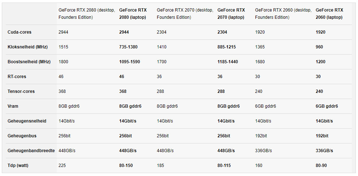358x176 pixels.
Task: Click the 80-90 Tdp value cell
Action: click(321, 166)
